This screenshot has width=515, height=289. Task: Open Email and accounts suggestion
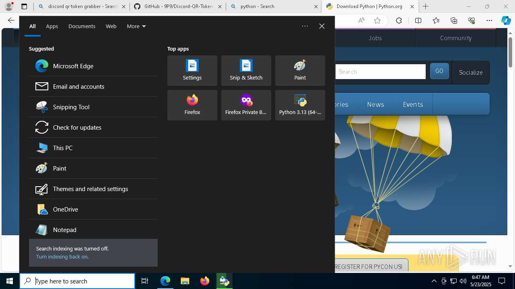pyautogui.click(x=93, y=86)
